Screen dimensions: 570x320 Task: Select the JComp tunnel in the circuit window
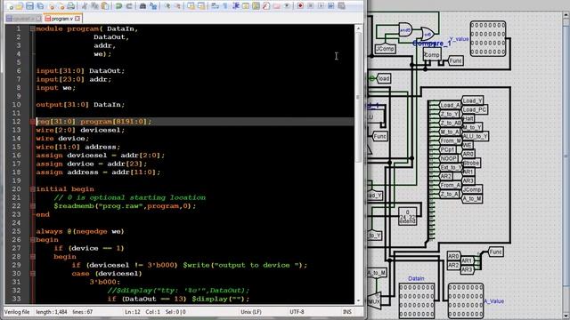(x=385, y=49)
